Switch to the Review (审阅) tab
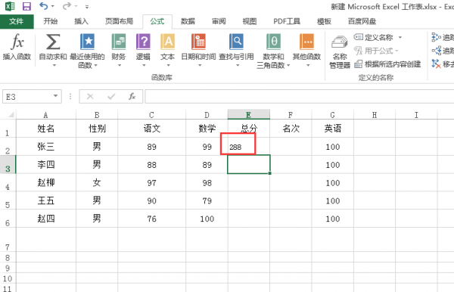This screenshot has width=454, height=292. (219, 21)
